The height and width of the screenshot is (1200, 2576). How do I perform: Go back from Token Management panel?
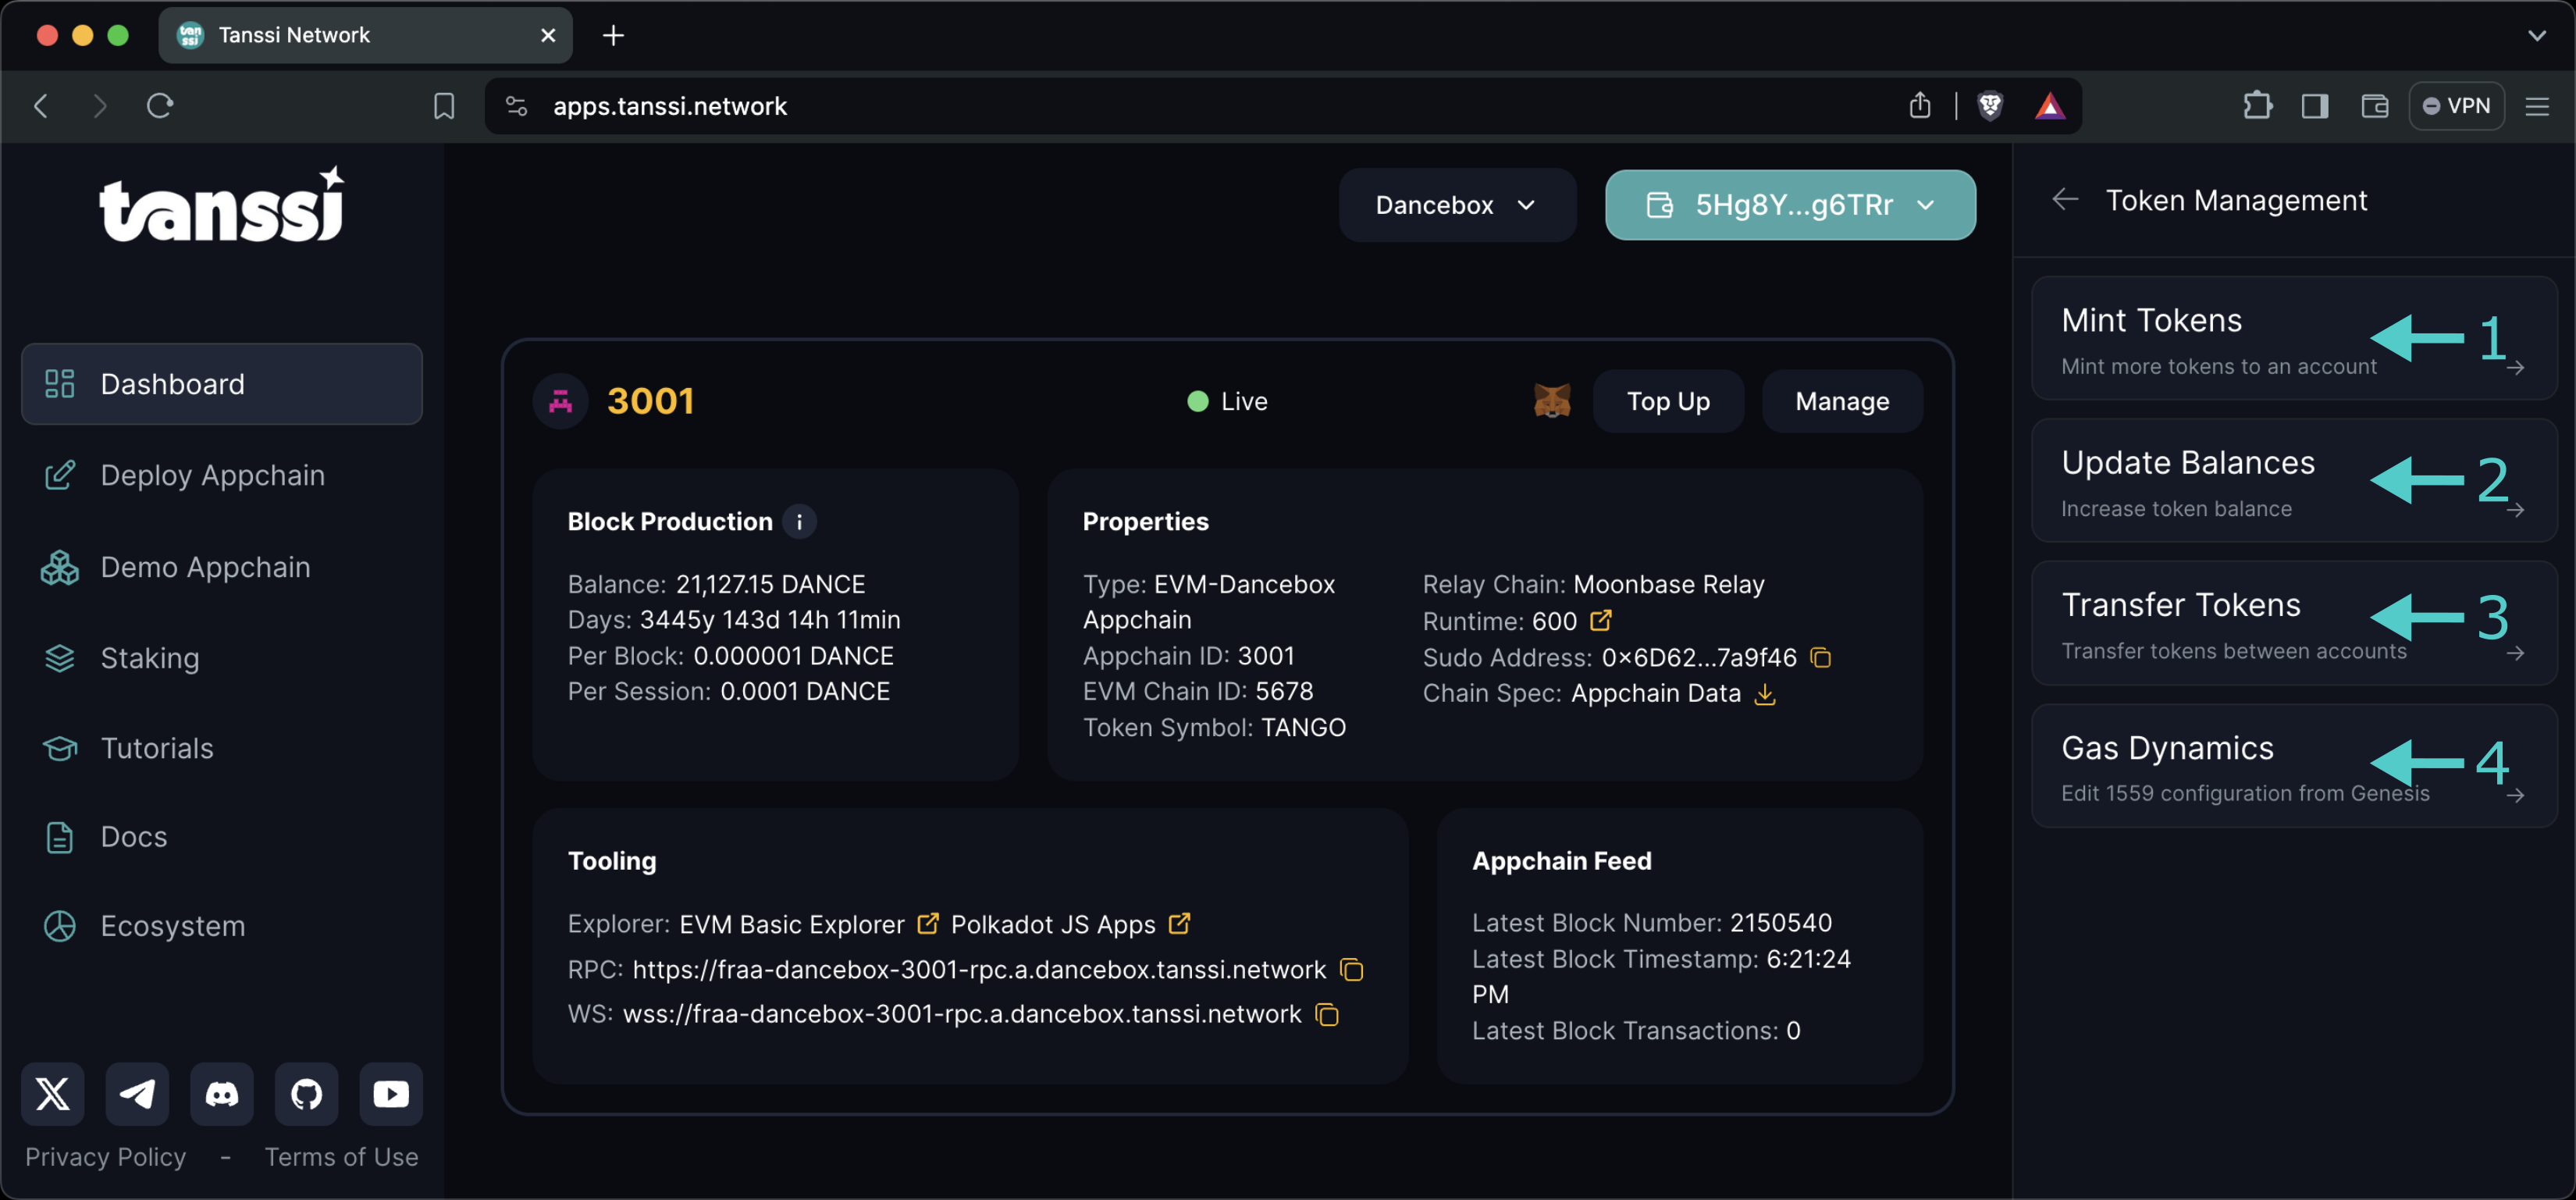pyautogui.click(x=2065, y=200)
